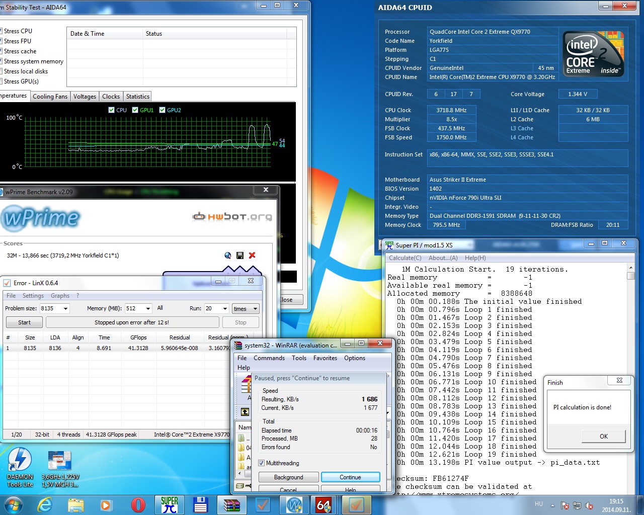Click OK in the Finish dialog

coord(604,437)
